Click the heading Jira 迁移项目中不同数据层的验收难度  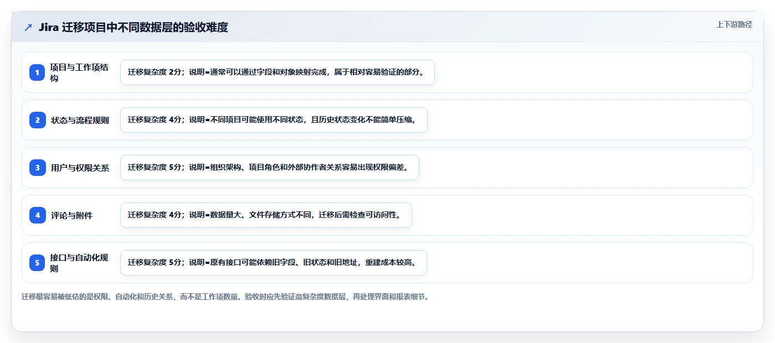[x=134, y=27]
